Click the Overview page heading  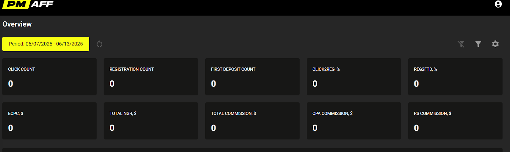17,24
